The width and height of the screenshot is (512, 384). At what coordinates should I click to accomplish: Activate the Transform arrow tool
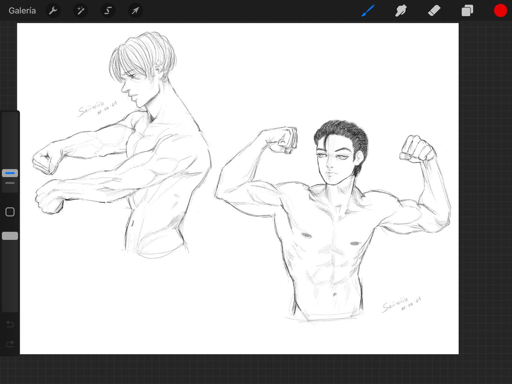[135, 10]
